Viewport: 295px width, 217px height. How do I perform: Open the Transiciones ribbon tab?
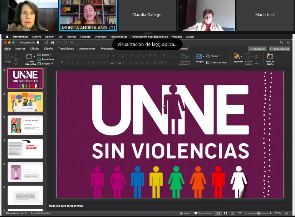pos(66,48)
